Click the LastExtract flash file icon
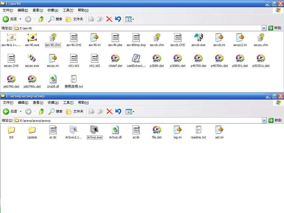 [x=136, y=59]
